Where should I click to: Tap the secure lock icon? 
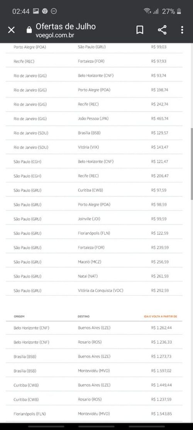click(29, 30)
